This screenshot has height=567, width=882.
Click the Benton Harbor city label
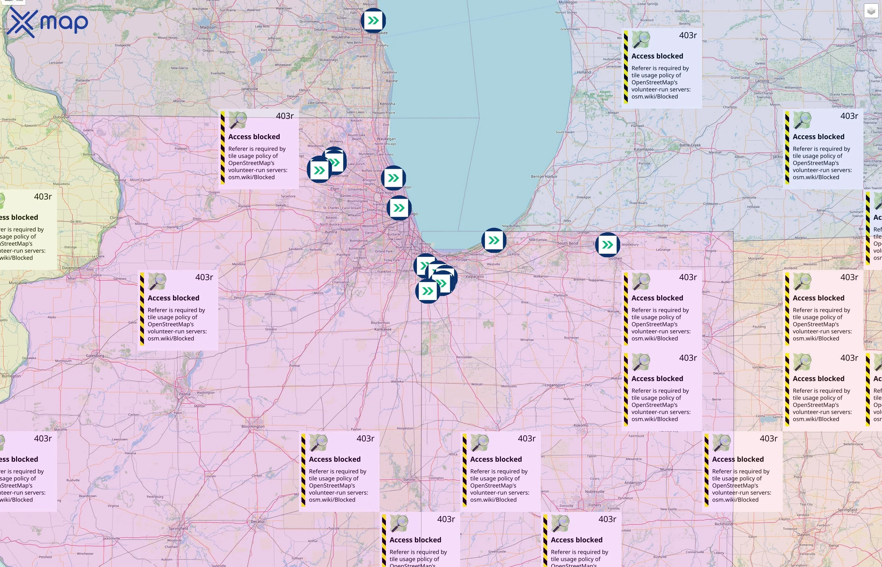click(544, 176)
